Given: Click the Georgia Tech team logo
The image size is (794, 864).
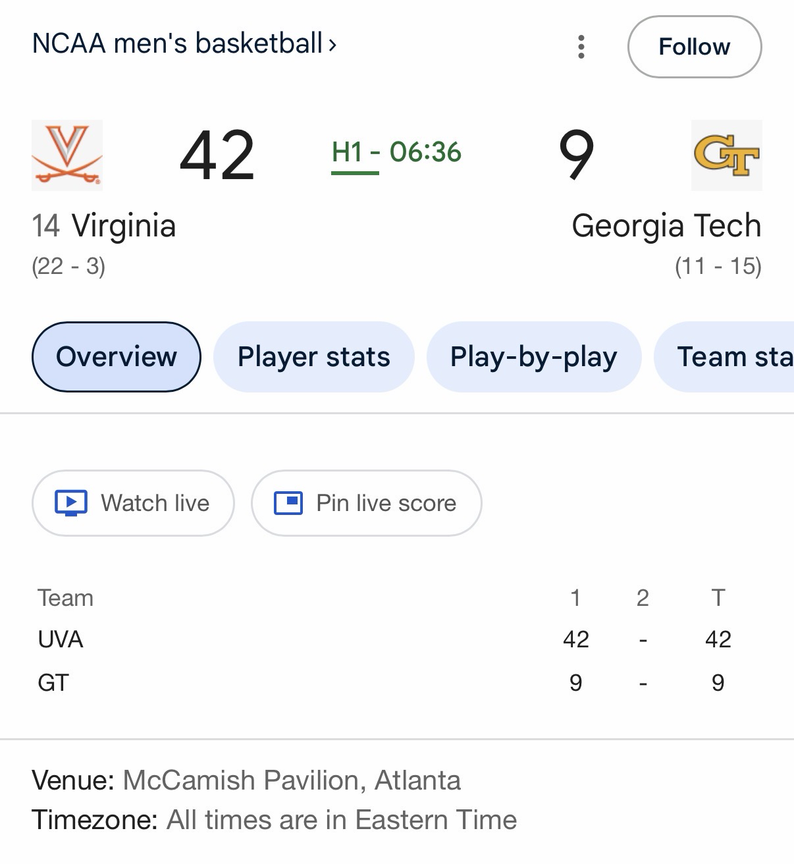Looking at the screenshot, I should click(x=726, y=155).
